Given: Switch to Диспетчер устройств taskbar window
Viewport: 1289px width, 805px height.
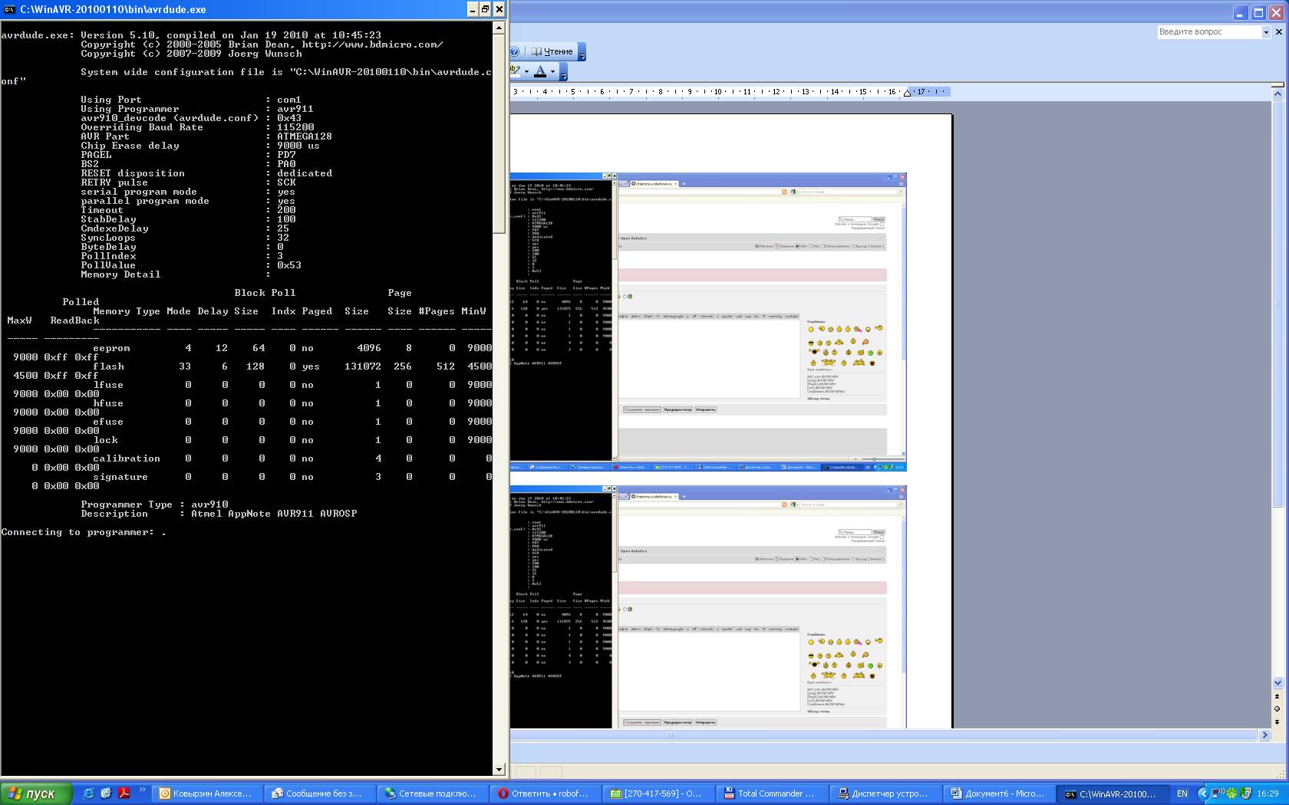Looking at the screenshot, I should point(884,793).
